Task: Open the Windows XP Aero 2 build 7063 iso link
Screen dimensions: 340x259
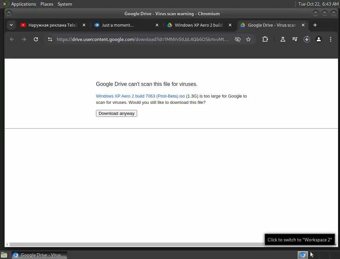Action: pos(140,96)
